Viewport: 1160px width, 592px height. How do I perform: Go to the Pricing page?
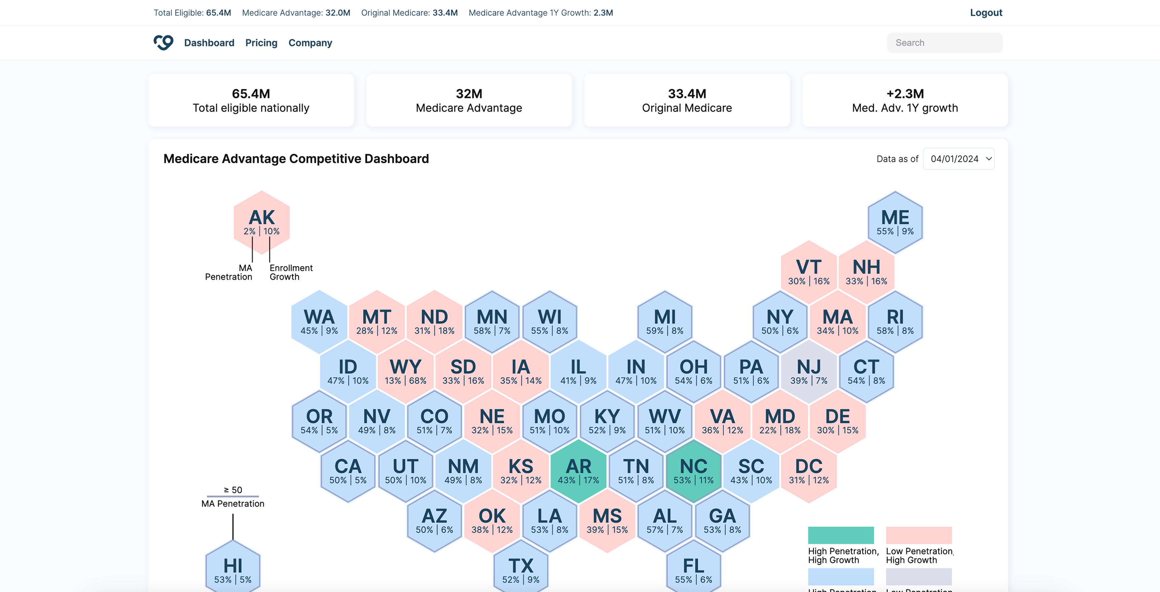click(261, 43)
